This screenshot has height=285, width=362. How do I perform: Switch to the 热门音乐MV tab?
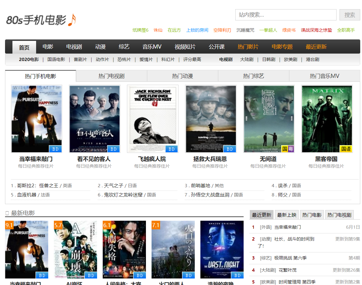tap(325, 76)
